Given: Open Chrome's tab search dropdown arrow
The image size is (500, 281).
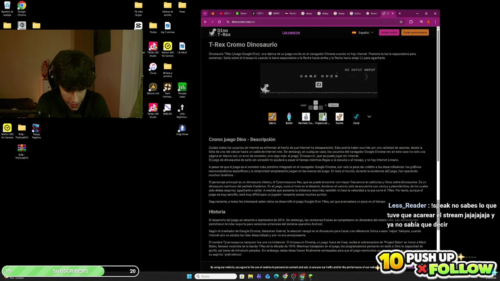Looking at the screenshot, I should coord(205,13).
